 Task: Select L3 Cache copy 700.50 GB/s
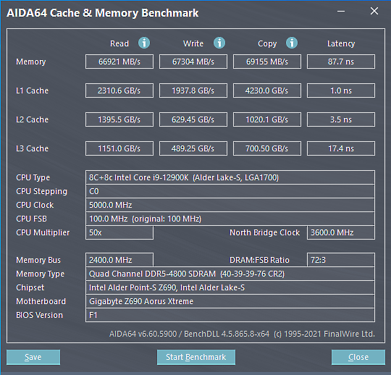click(267, 148)
